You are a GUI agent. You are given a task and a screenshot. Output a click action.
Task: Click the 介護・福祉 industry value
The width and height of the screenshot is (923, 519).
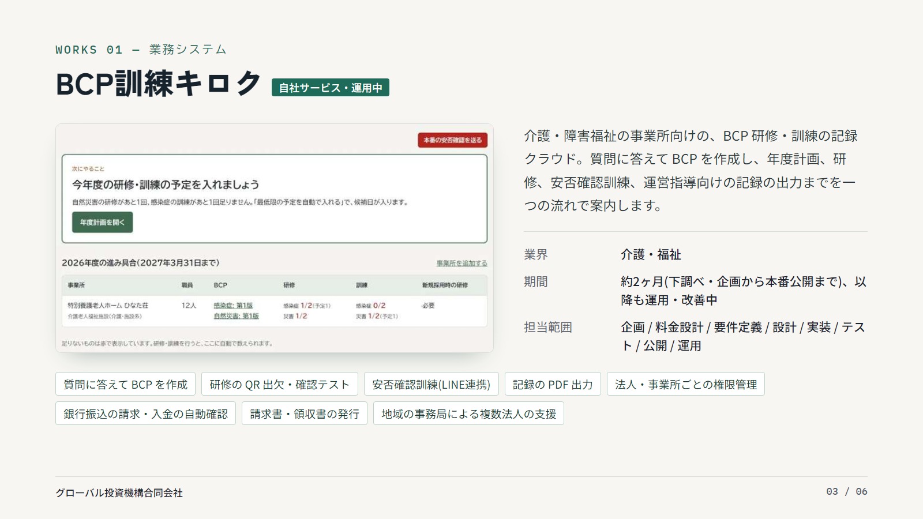[651, 254]
